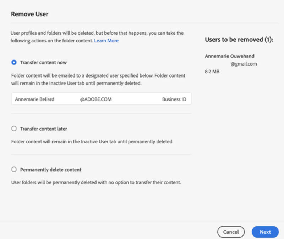The width and height of the screenshot is (284, 239).
Task: Click the @ADOBE.COM email in the user field
Action: pos(96,99)
